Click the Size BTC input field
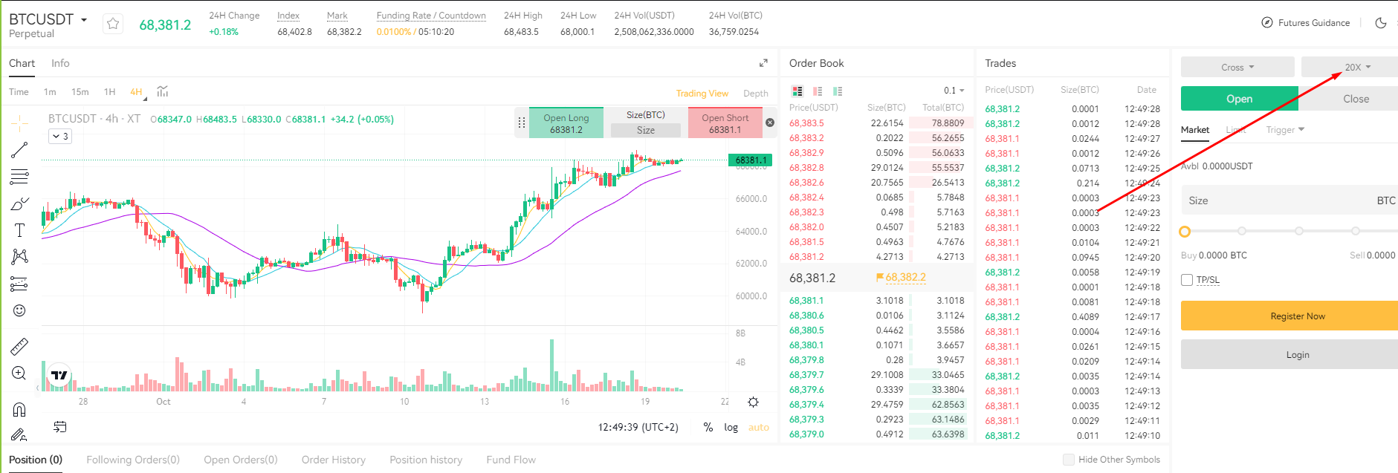The image size is (1398, 473). point(1289,200)
